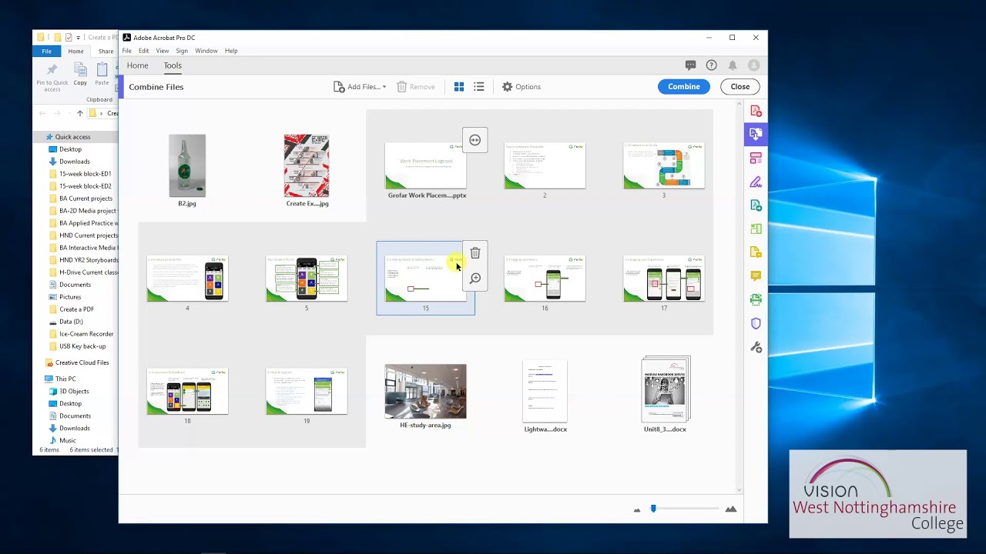Click the trash icon on page 15
Viewport: 986px width, 554px height.
coord(475,253)
